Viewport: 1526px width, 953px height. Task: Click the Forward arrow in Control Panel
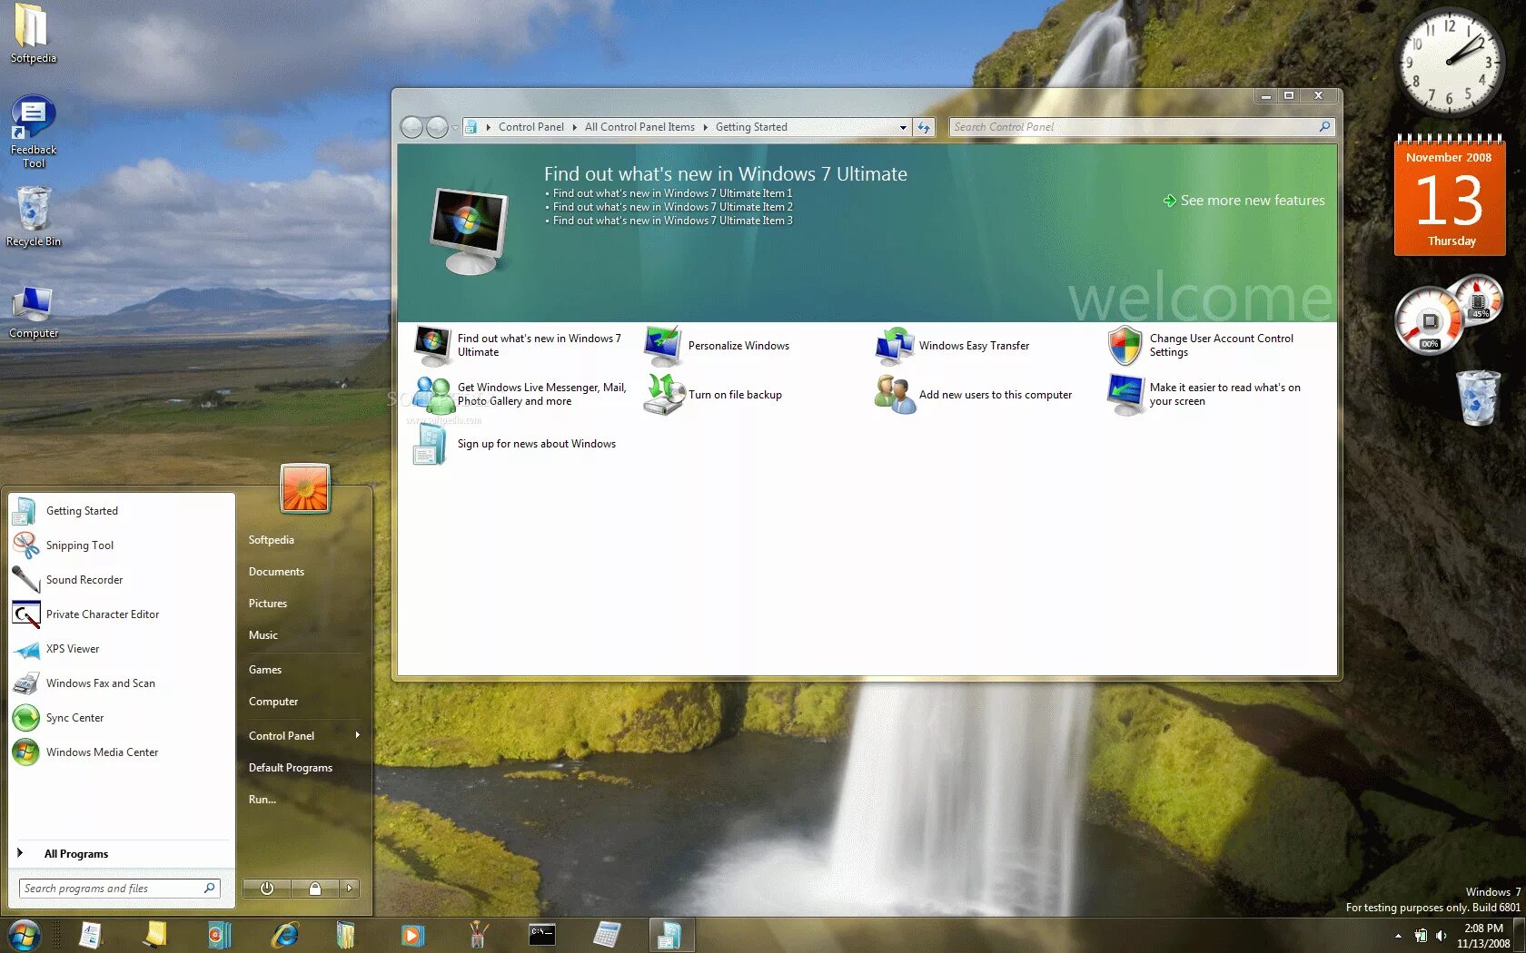(437, 127)
